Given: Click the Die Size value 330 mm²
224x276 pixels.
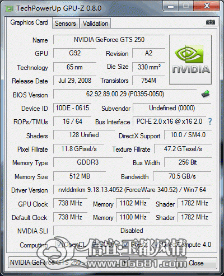Looking at the screenshot, I should click(x=148, y=67).
